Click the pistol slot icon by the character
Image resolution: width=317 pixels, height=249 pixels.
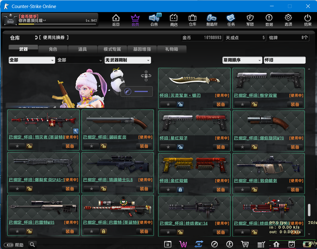[x=128, y=91]
